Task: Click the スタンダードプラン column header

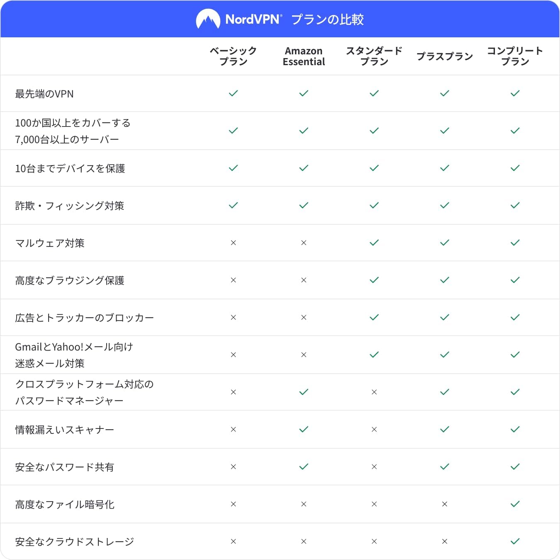Action: [374, 56]
